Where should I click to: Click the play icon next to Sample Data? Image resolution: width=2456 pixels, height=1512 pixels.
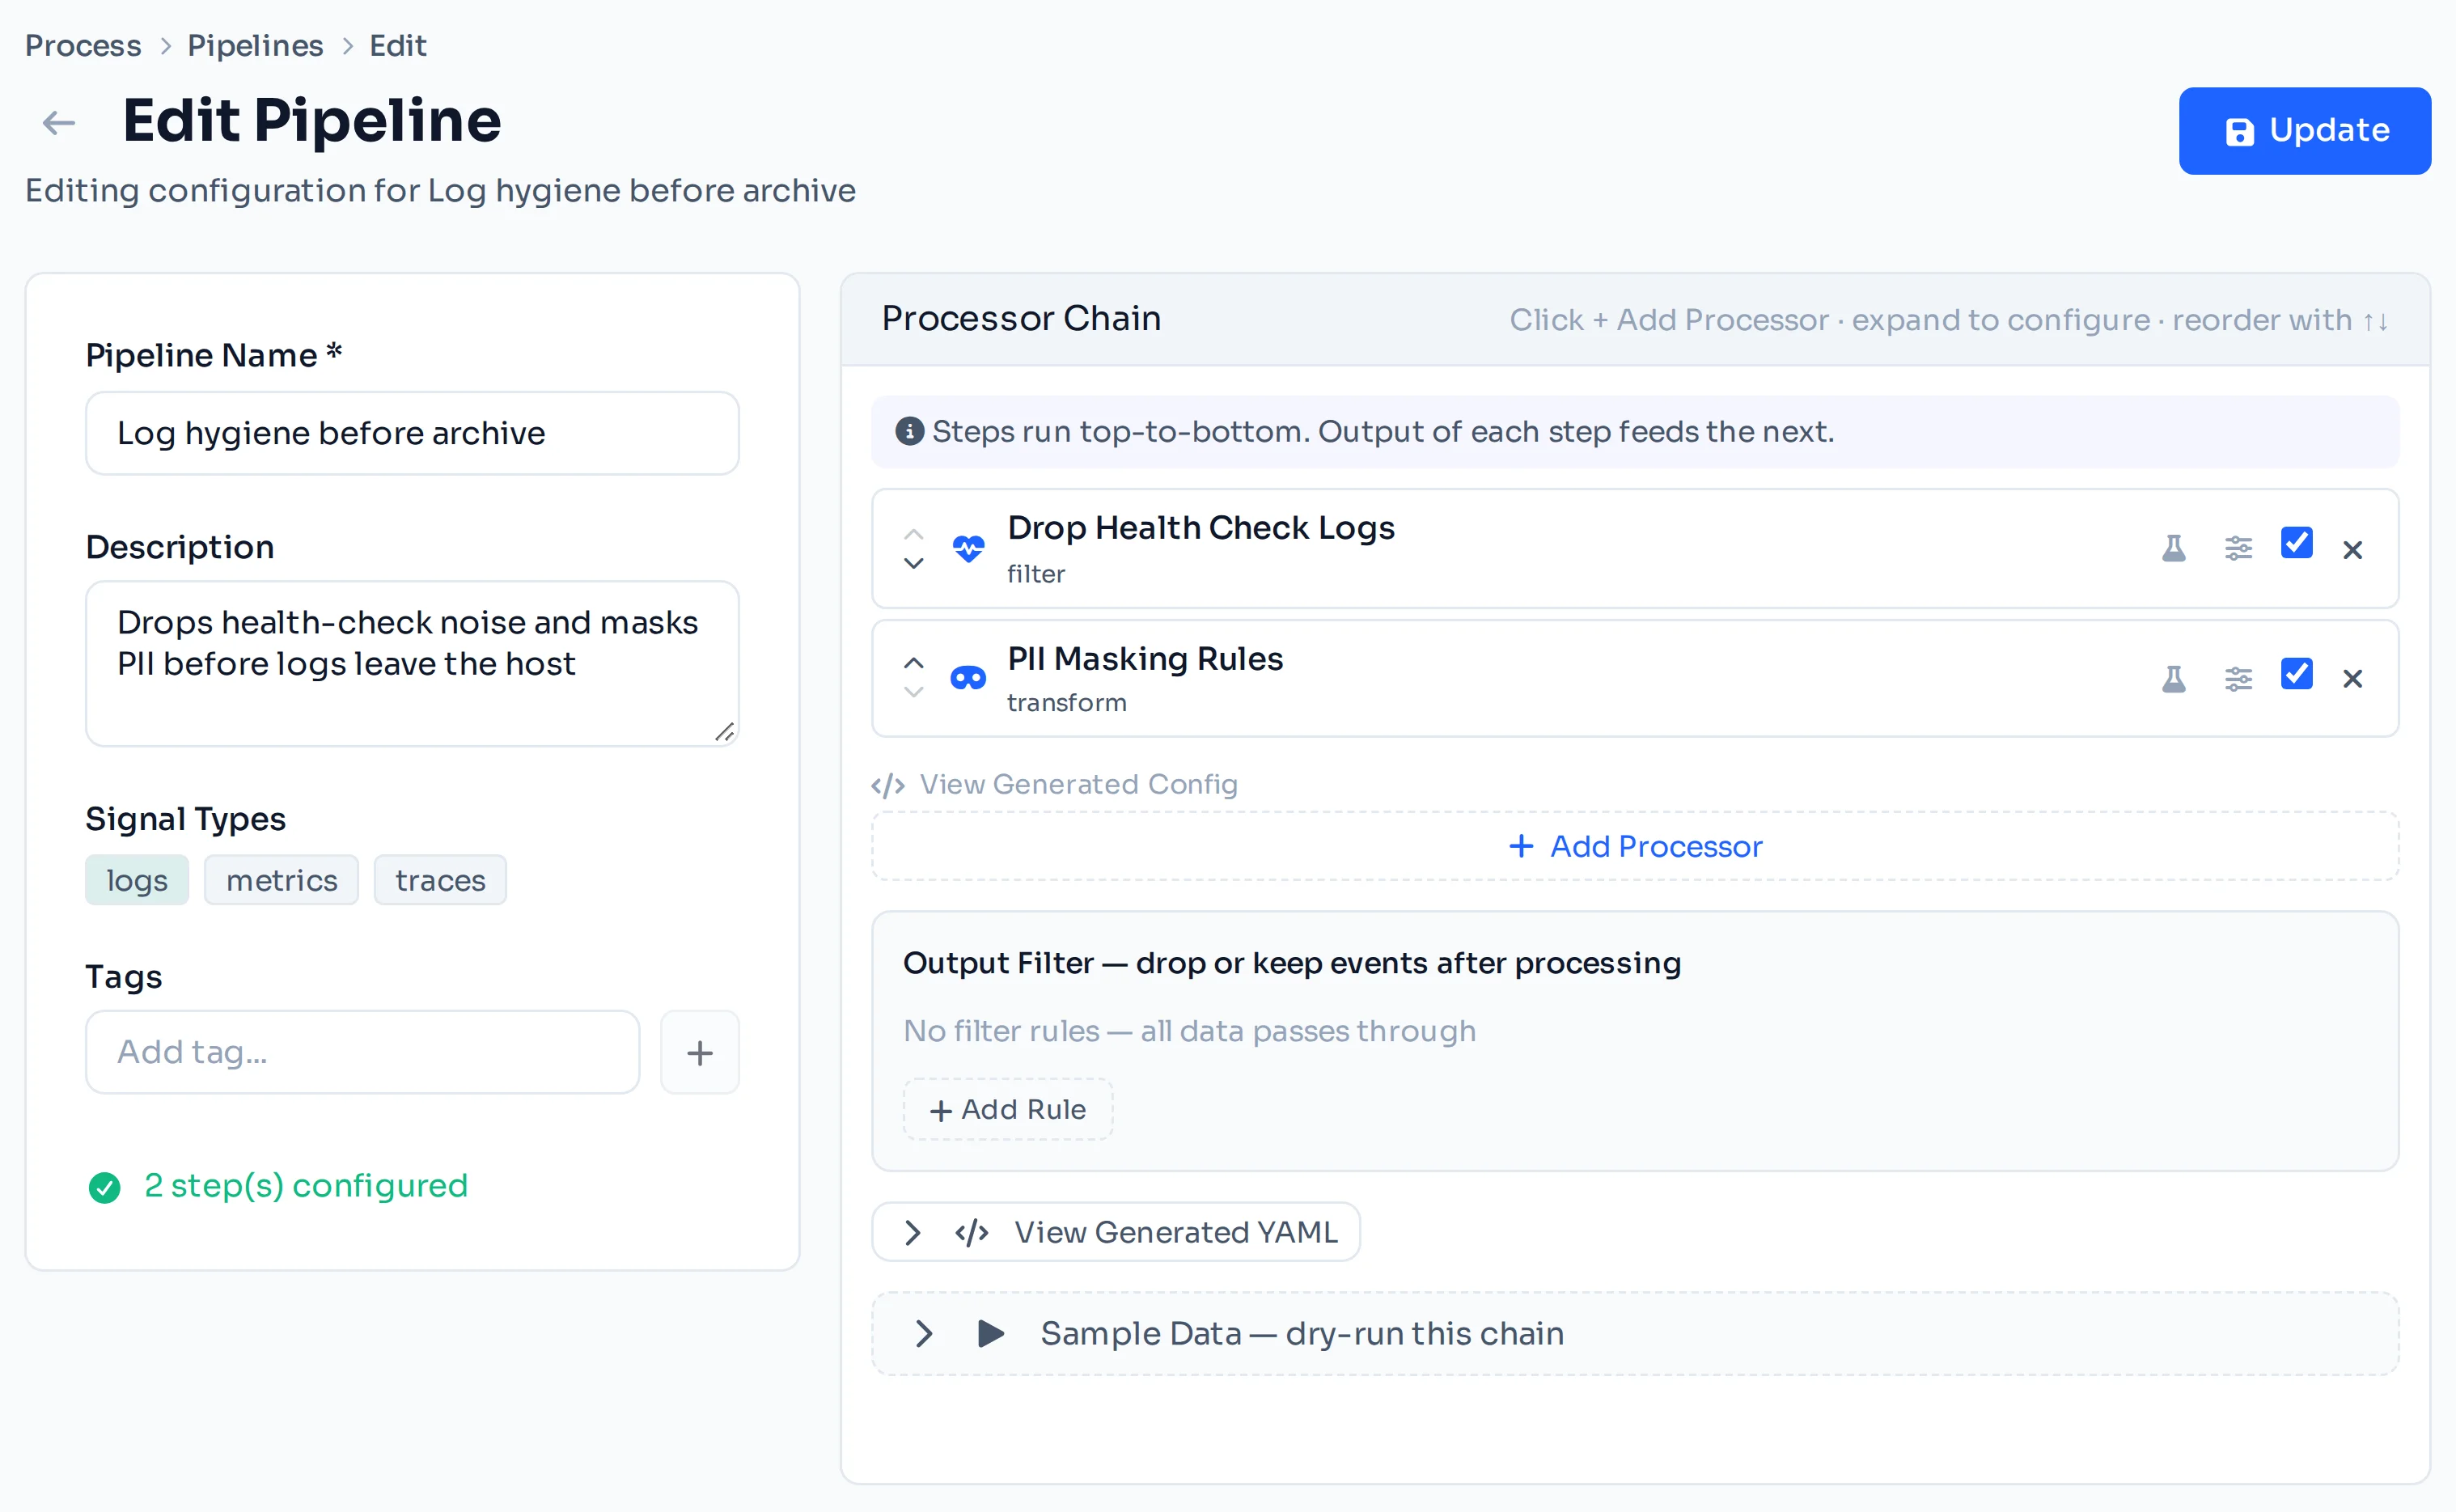989,1334
